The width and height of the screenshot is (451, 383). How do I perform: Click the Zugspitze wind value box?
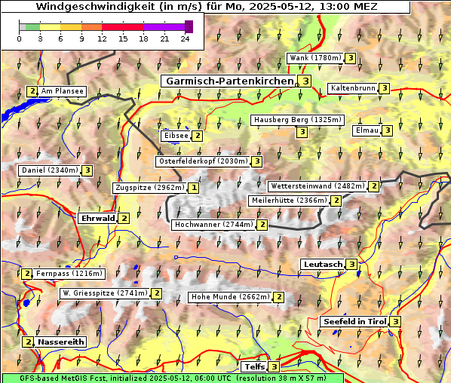194,188
